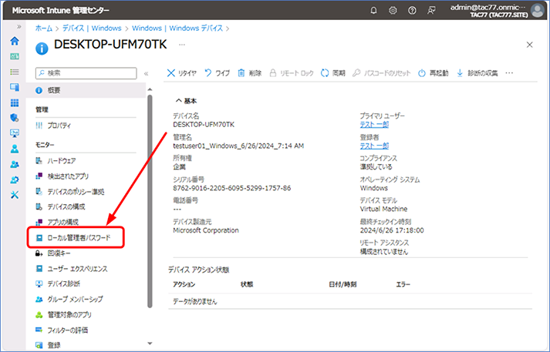550x352 pixels.
Task: Open the feedback icon in header
Action: pos(431,11)
